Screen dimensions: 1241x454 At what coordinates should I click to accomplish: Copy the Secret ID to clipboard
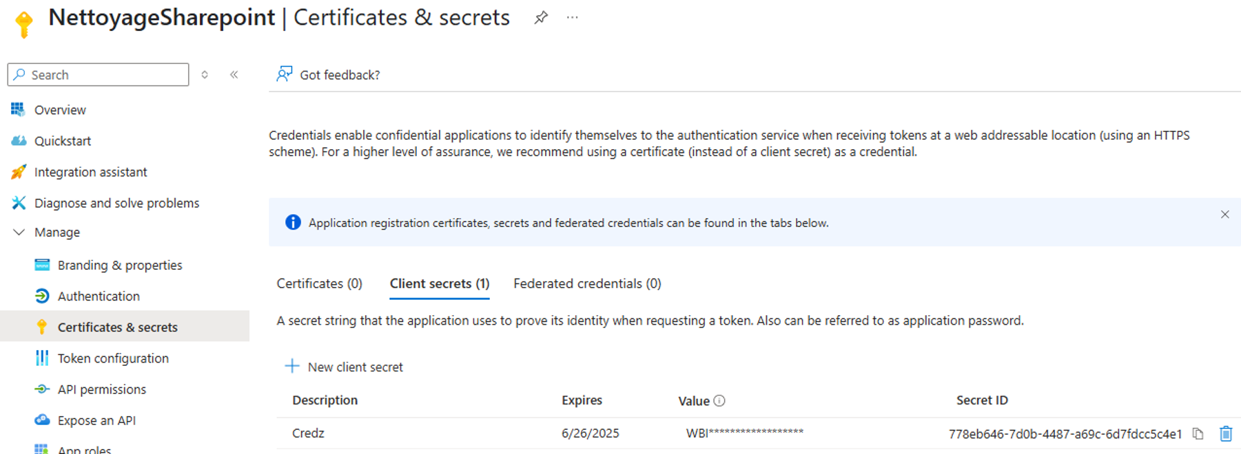click(1198, 434)
